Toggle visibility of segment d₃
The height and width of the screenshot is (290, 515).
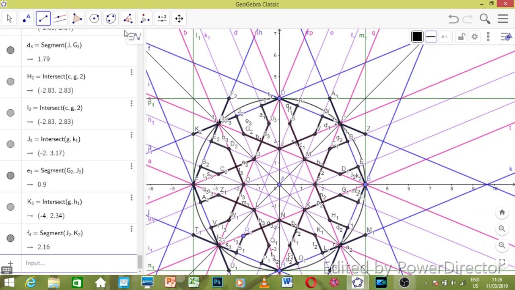point(10,50)
